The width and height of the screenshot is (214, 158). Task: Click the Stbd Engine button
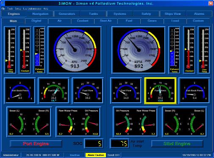click(x=177, y=144)
